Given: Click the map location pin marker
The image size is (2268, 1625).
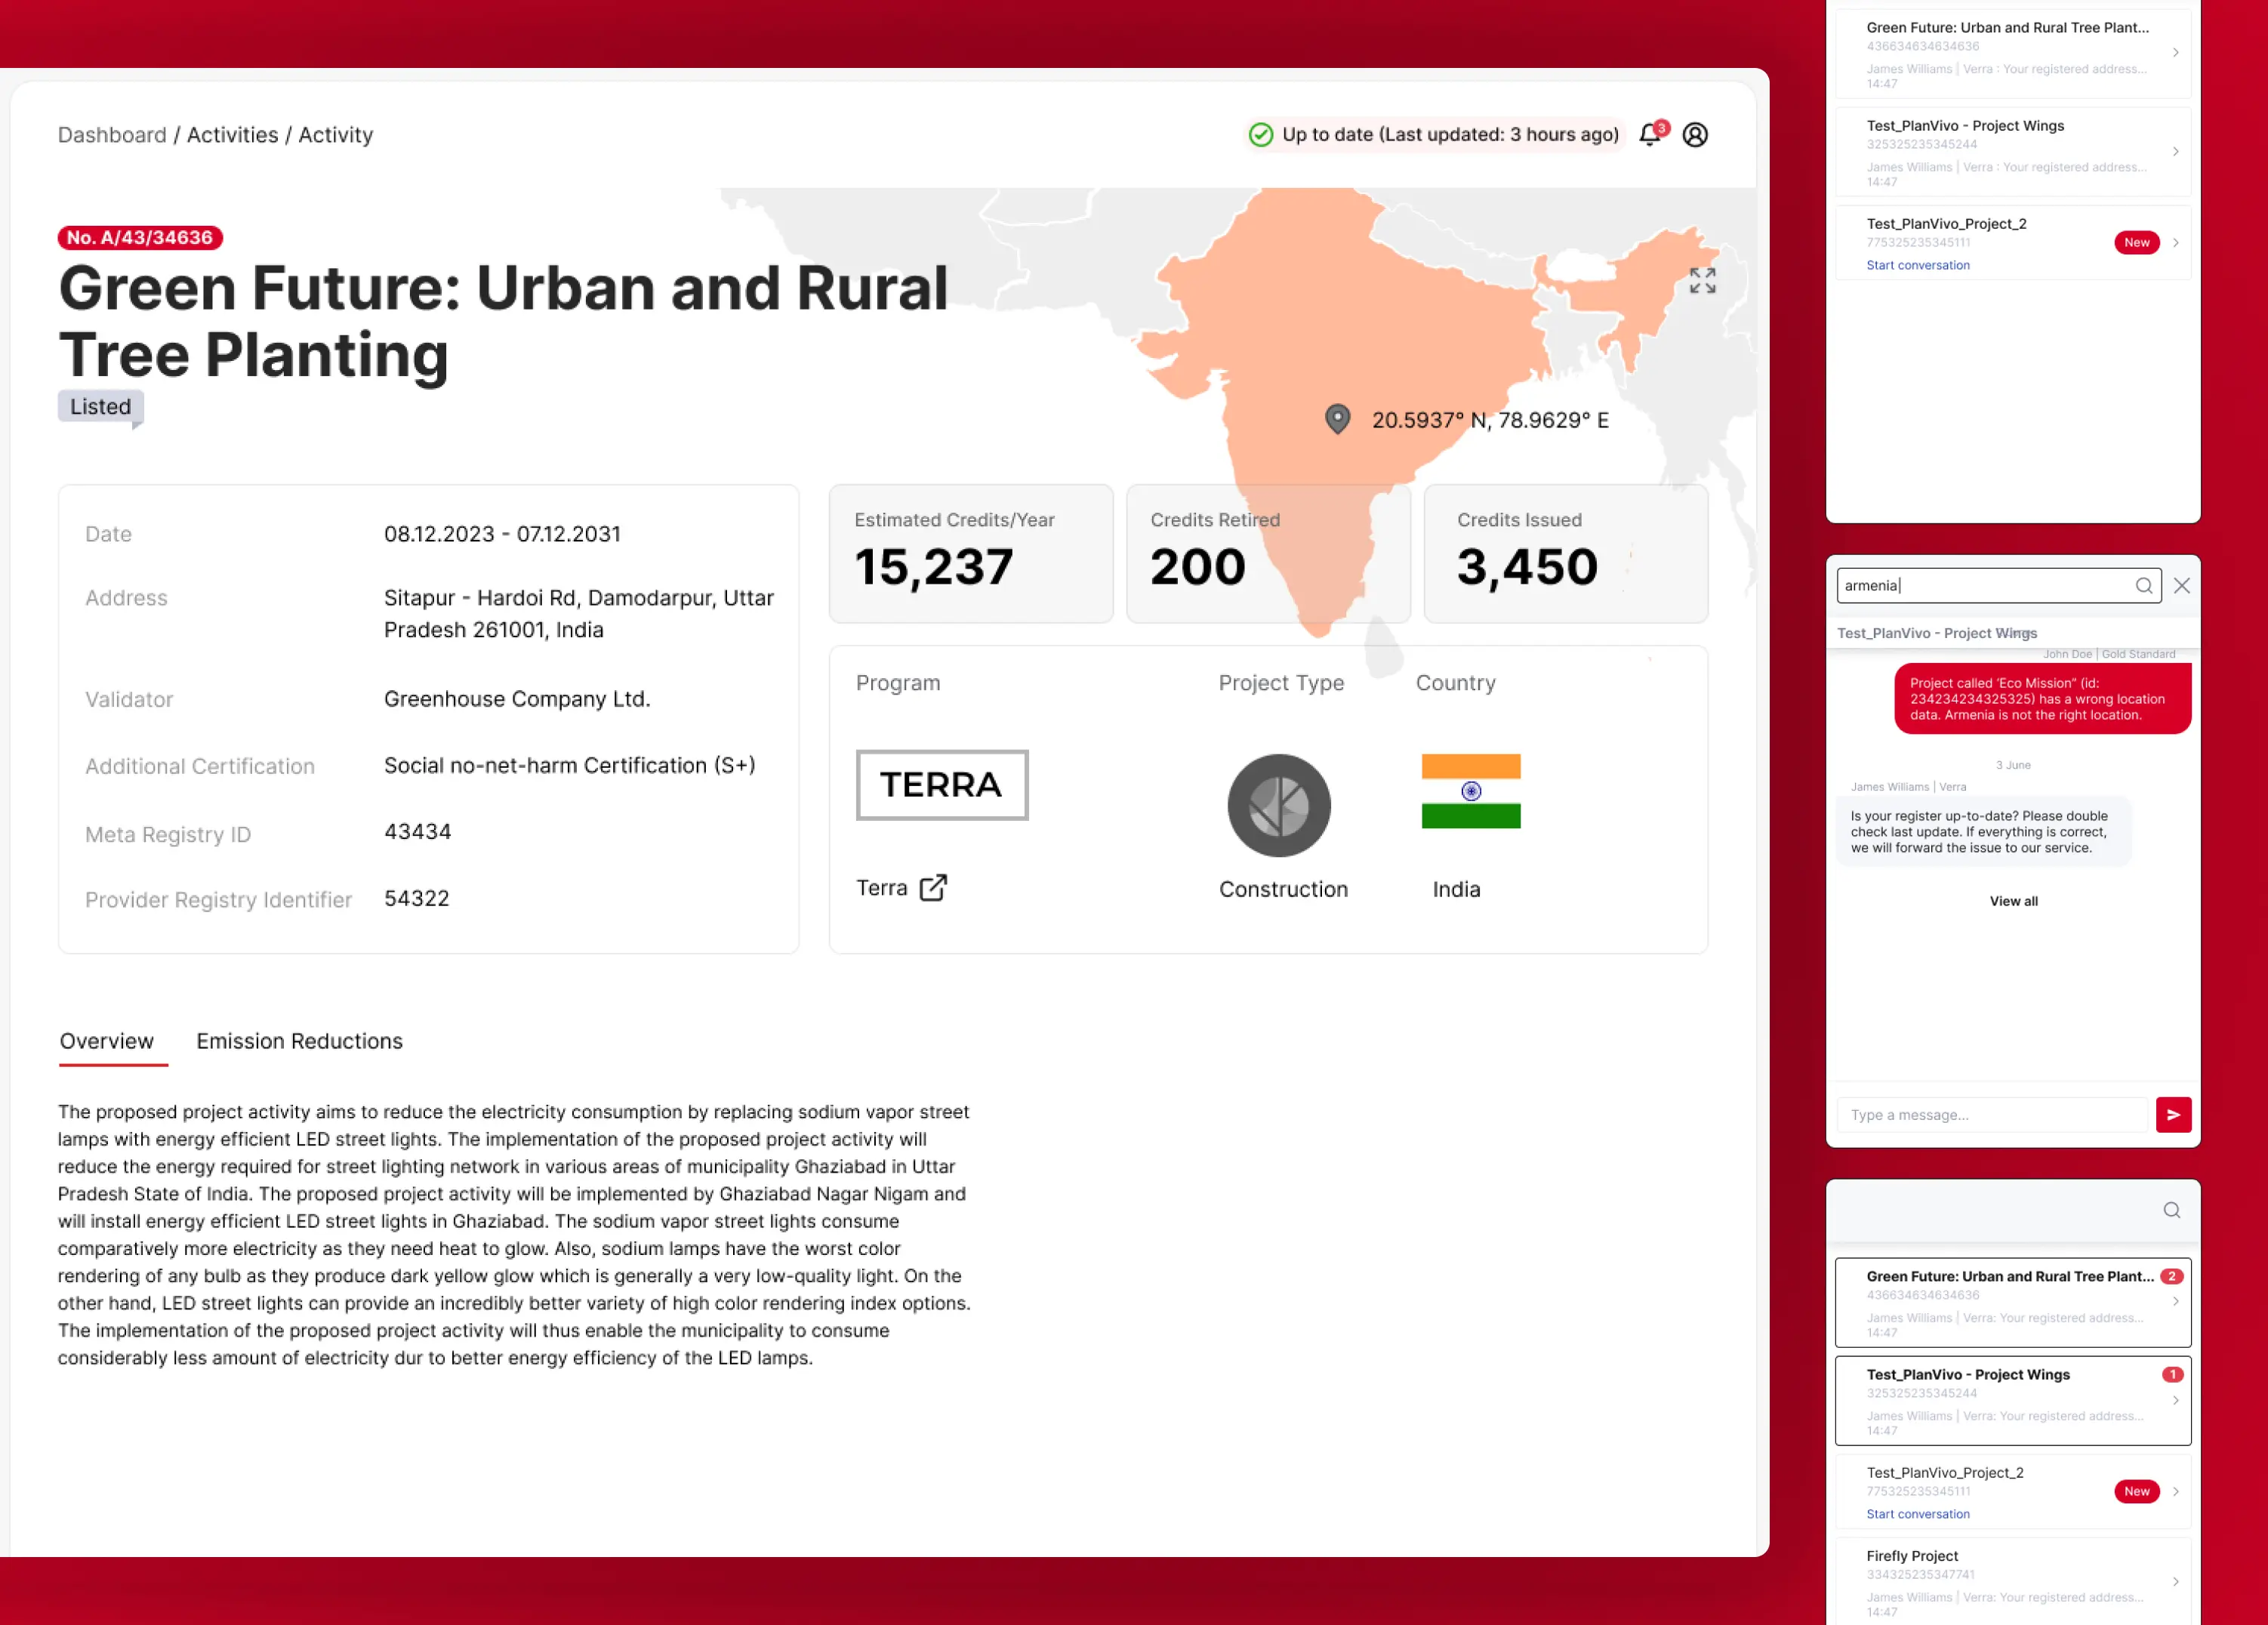Looking at the screenshot, I should [1337, 418].
